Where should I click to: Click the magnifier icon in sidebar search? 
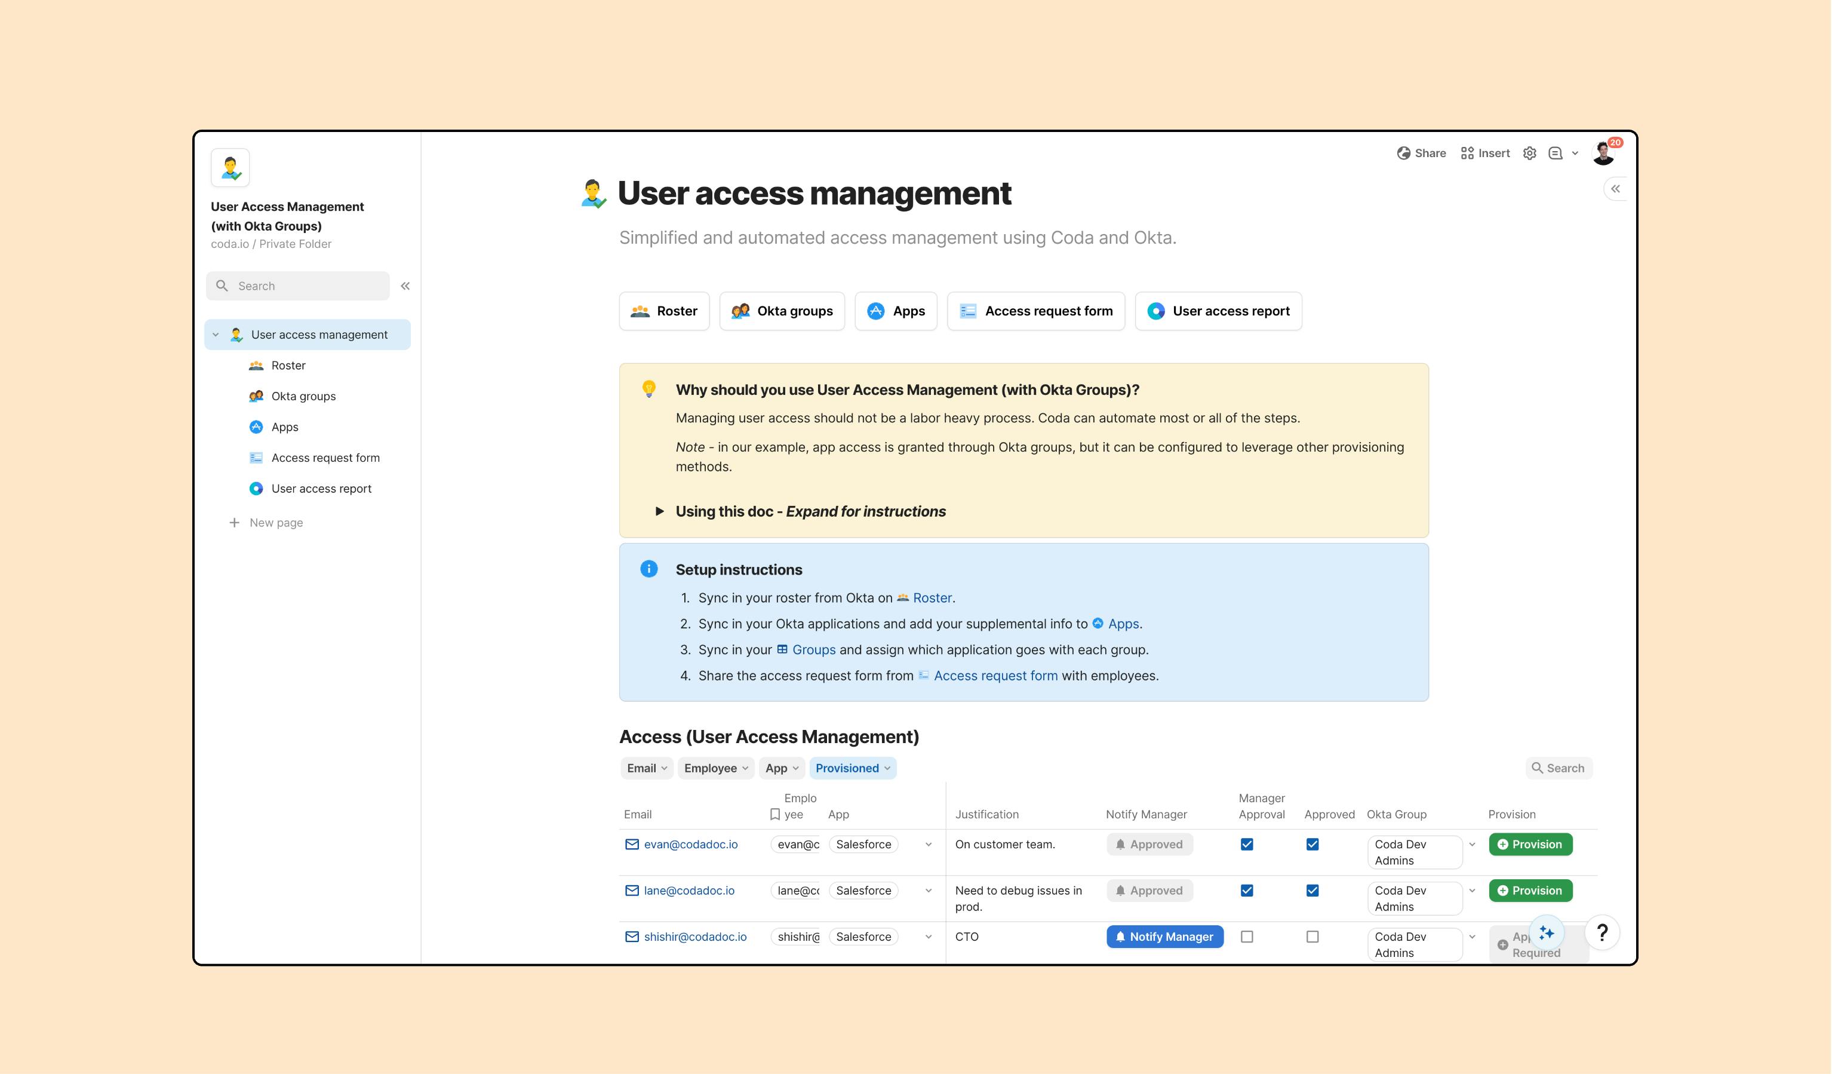click(x=223, y=286)
